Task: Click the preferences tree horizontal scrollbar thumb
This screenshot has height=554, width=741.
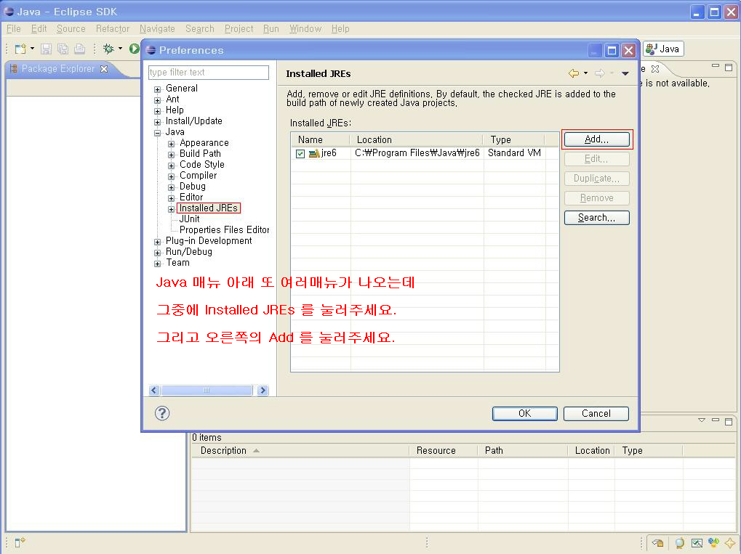Action: 207,390
